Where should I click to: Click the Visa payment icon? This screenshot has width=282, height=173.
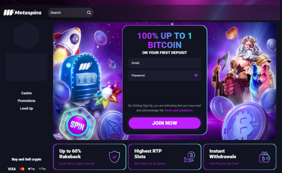pyautogui.click(x=12, y=169)
